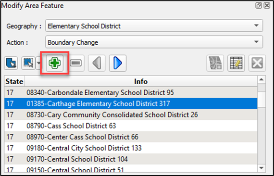
Task: Click the green plus add area button
Action: coord(55,63)
